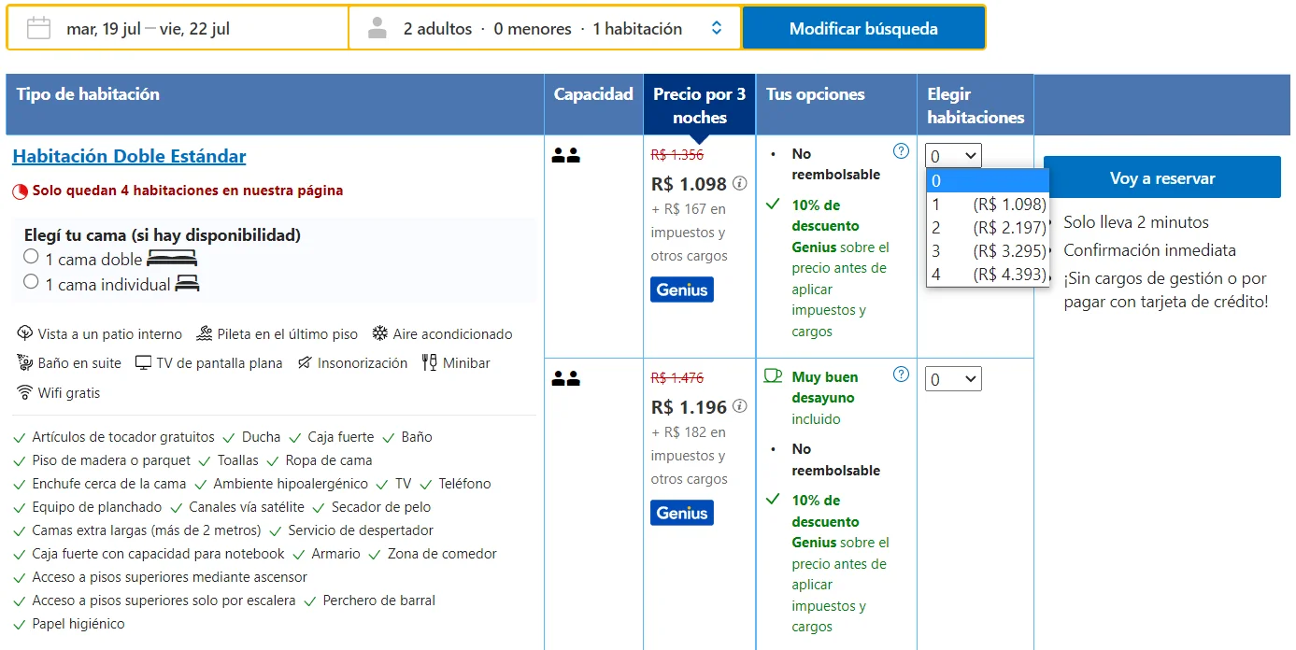Click the Voy a reservar button

coord(1162,177)
